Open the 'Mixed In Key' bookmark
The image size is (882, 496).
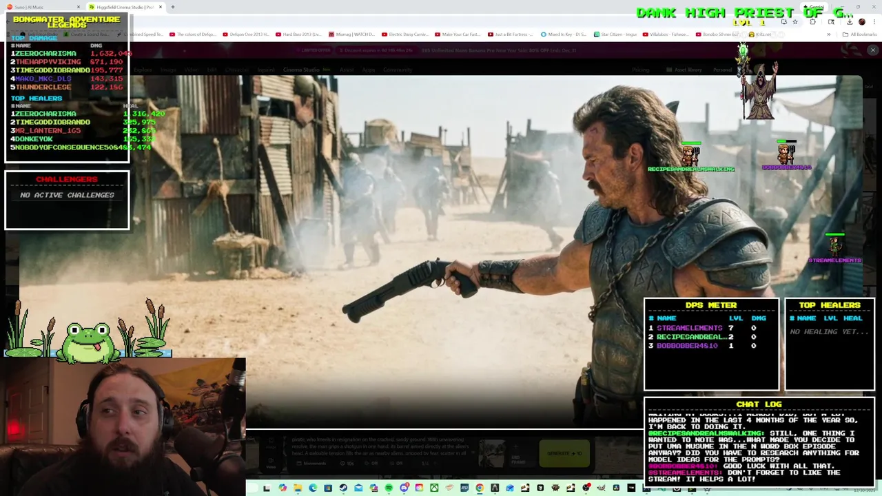(563, 34)
